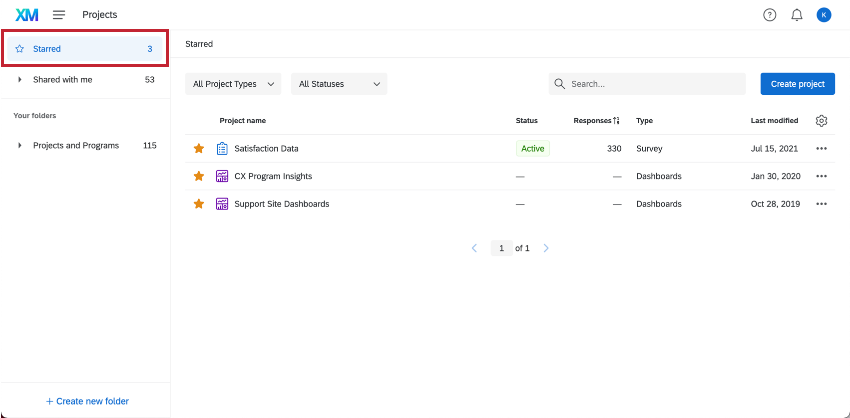850x418 pixels.
Task: Open the user account avatar
Action: click(x=824, y=15)
